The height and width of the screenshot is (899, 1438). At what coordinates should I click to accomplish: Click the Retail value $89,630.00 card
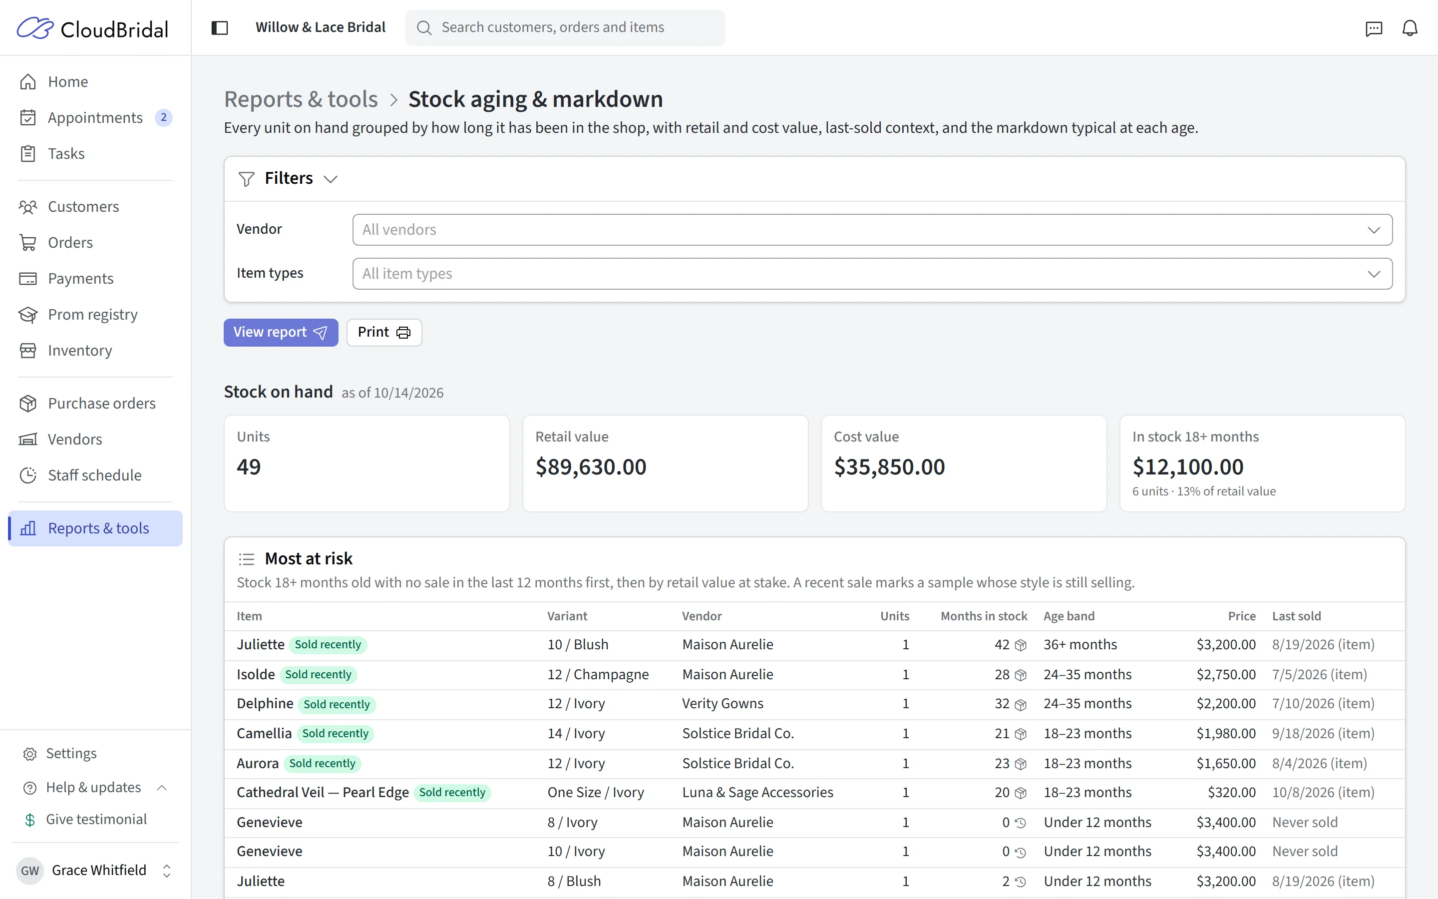[x=665, y=463]
